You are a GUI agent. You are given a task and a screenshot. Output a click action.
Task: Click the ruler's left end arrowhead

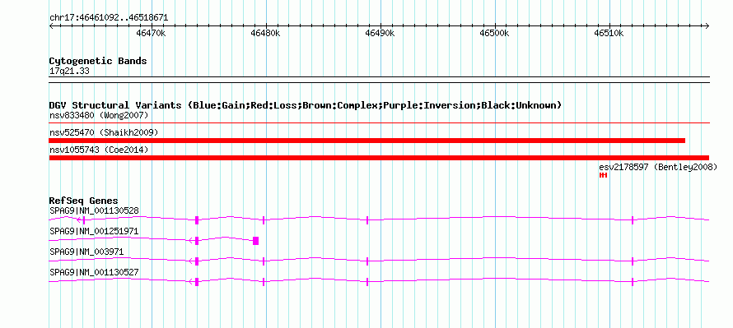coord(51,25)
